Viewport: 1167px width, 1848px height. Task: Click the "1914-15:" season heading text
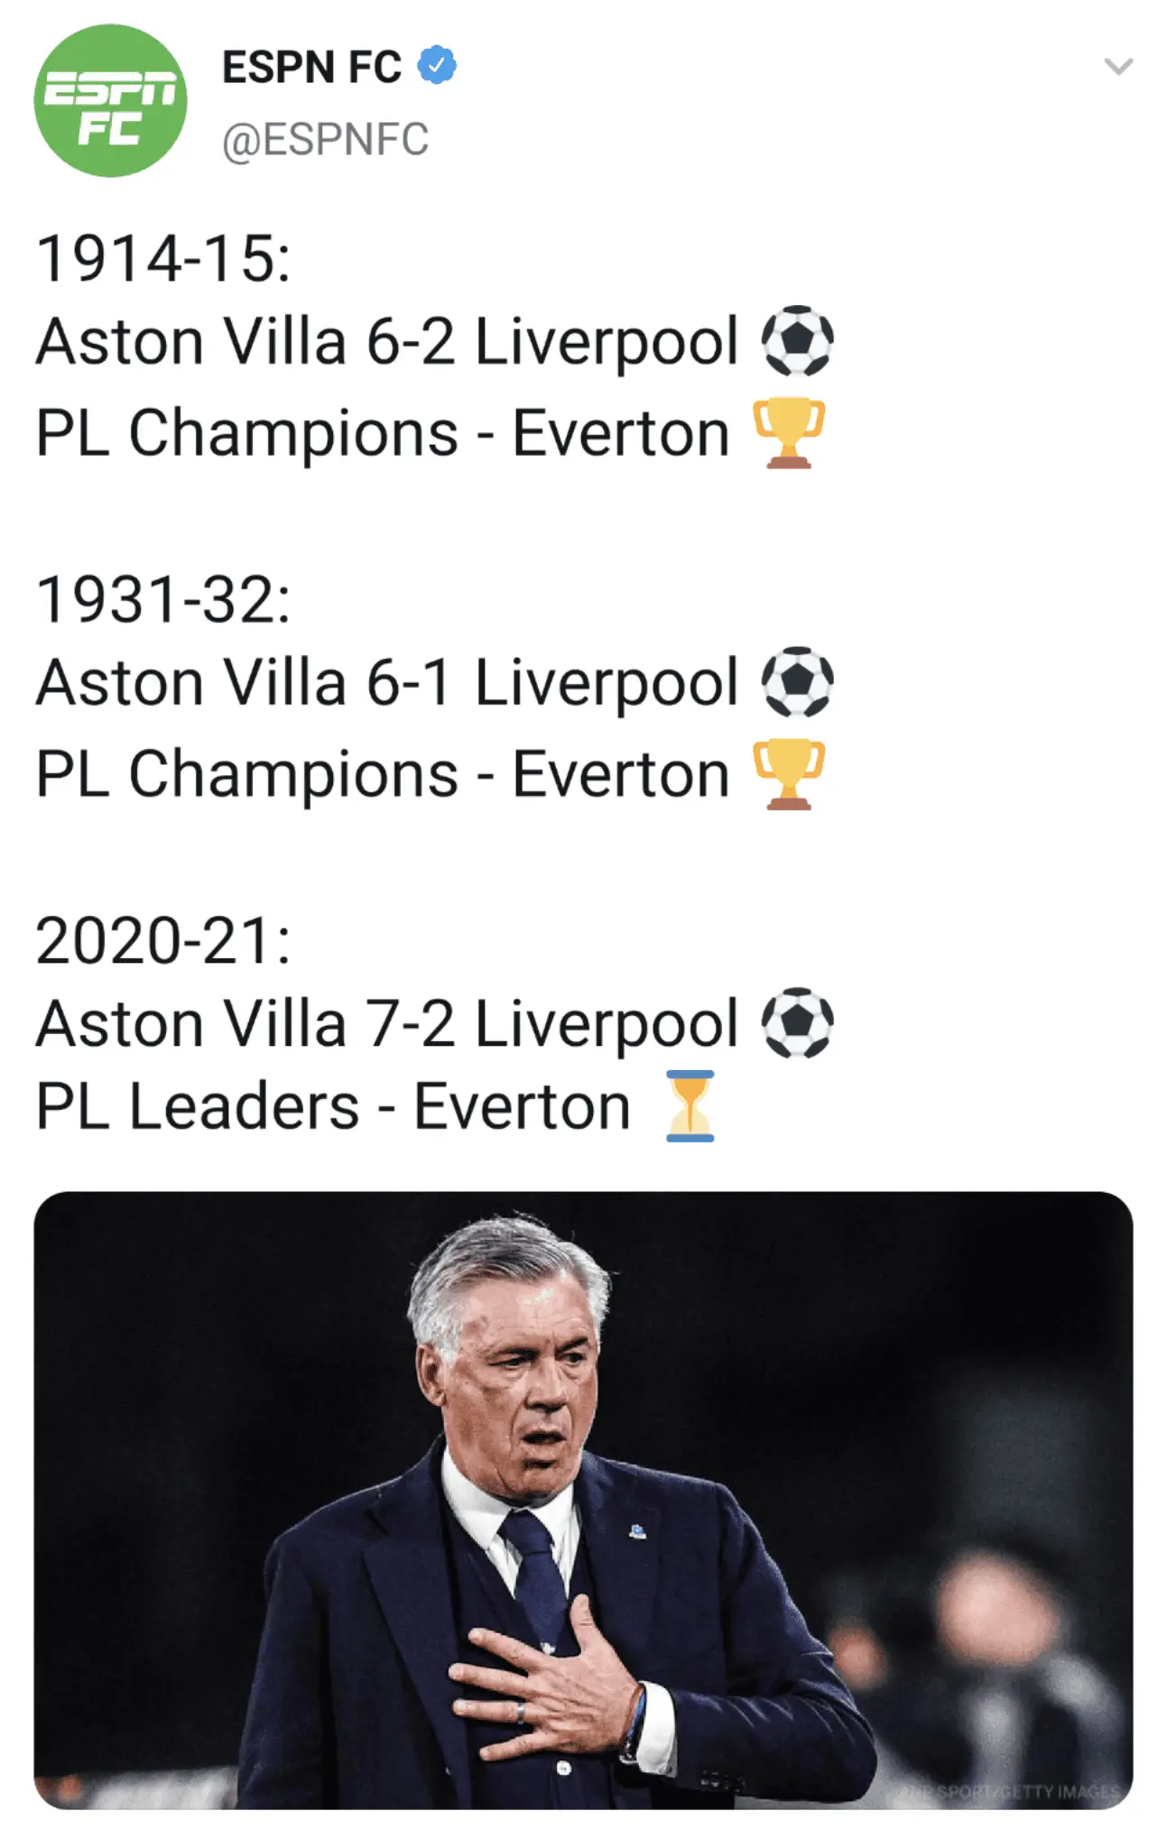point(163,259)
